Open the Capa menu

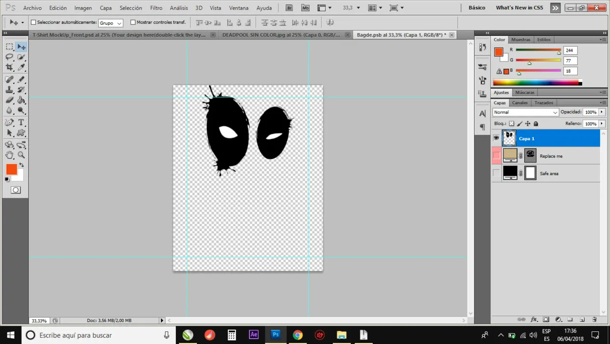(x=106, y=8)
